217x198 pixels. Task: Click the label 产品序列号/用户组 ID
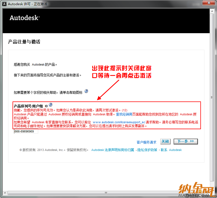coord(31,106)
